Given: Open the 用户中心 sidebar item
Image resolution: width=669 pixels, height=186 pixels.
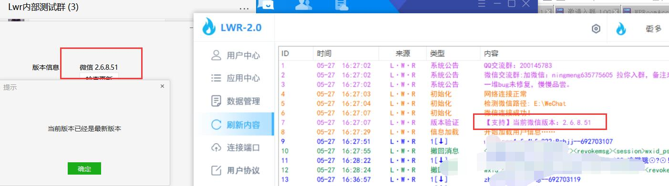Looking at the screenshot, I should (236, 56).
